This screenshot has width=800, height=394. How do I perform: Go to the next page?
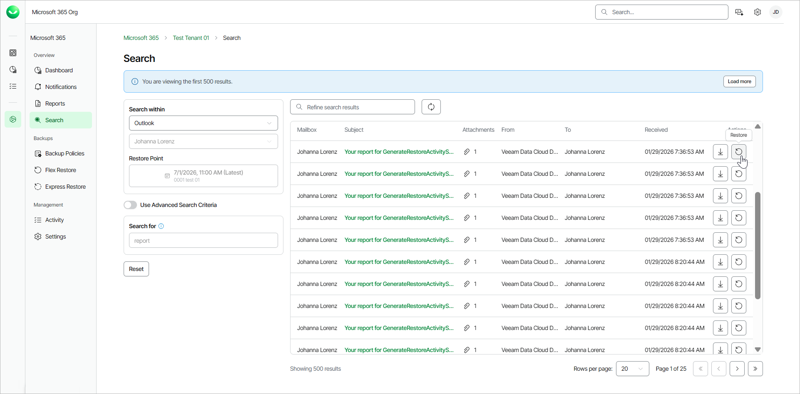(x=737, y=369)
